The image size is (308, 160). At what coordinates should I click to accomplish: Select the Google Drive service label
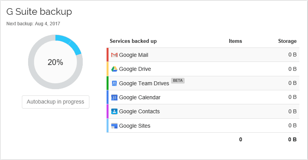point(135,69)
